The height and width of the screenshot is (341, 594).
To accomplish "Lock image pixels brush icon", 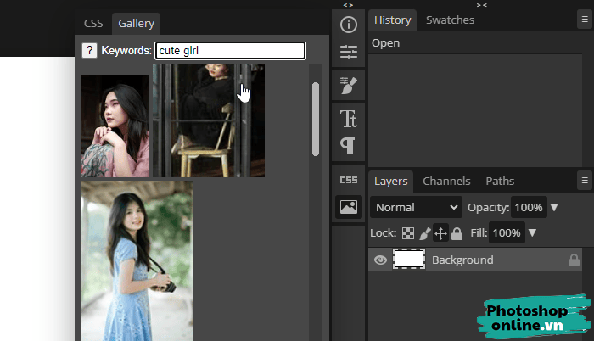I will [x=424, y=233].
